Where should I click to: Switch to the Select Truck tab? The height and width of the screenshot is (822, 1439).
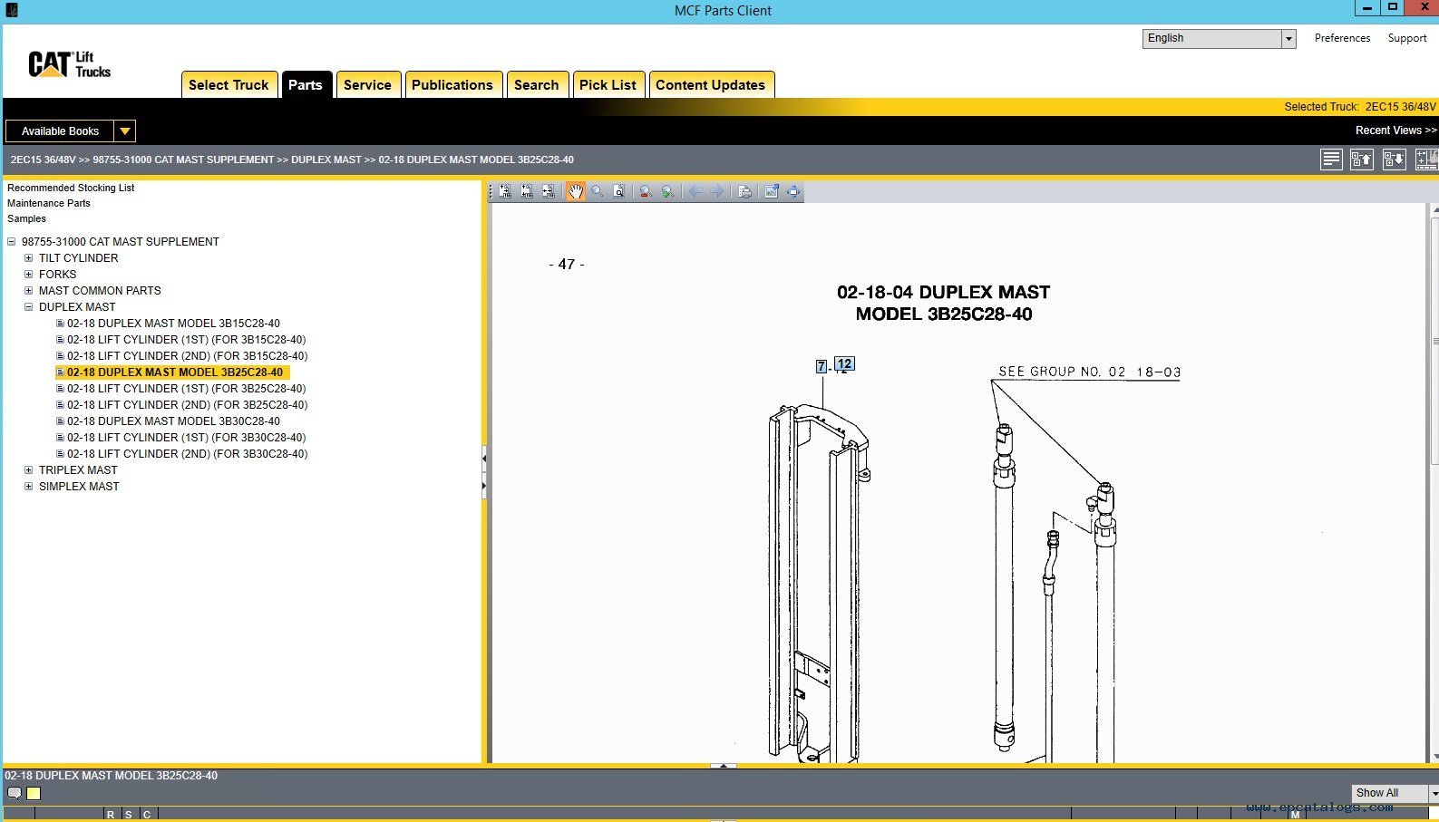pos(228,84)
